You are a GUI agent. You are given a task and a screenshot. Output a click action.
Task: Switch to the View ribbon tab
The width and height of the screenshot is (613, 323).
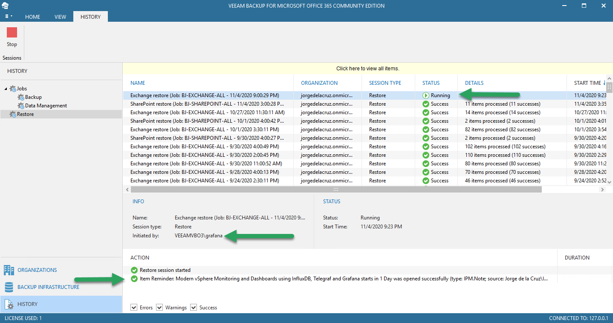coord(61,17)
